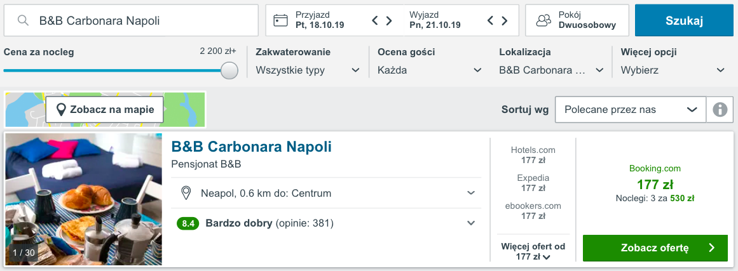Go to next arrival date
Image resolution: width=738 pixels, height=271 pixels.
(390, 21)
